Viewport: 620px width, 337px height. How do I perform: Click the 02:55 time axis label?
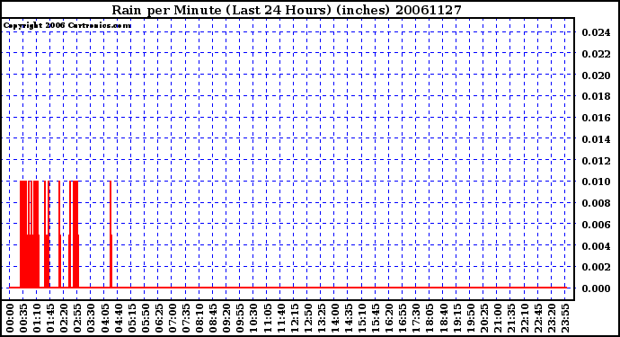[77, 318]
